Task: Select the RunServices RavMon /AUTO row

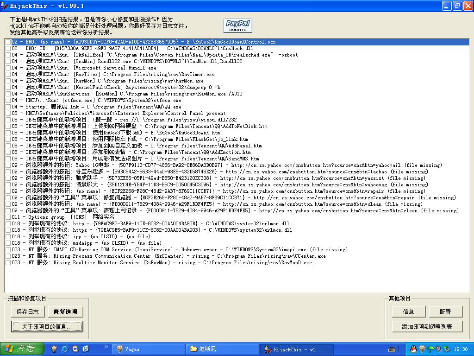Action: (x=127, y=94)
